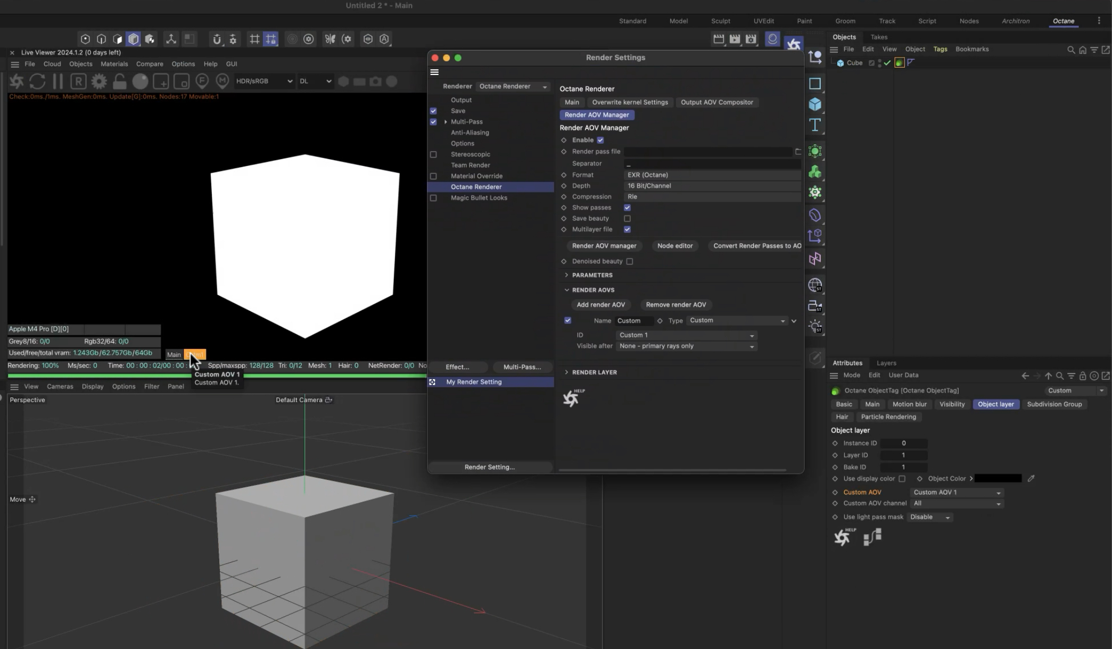Open the HDR/sRGB color space dropdown

(x=264, y=81)
